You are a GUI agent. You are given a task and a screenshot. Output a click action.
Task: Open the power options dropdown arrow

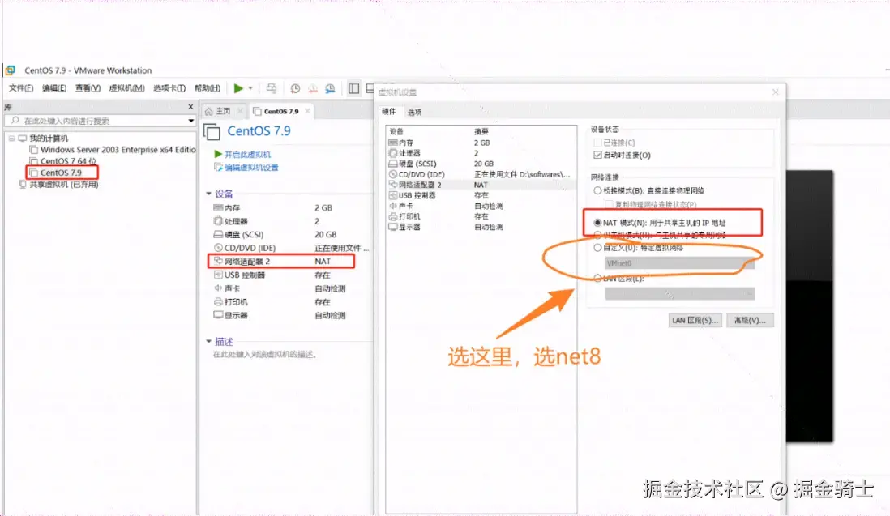pyautogui.click(x=250, y=88)
